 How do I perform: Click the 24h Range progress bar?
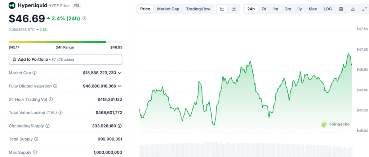(x=65, y=42)
